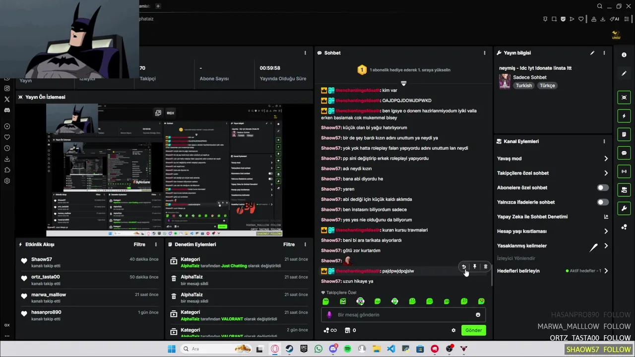
Task: Click the lightning bolt quick action
Action: tap(624, 116)
